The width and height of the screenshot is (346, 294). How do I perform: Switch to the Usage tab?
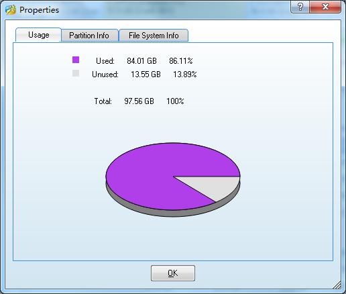(38, 35)
